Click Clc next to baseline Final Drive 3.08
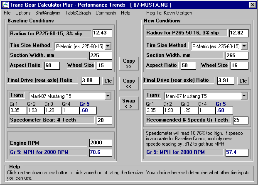The height and width of the screenshot is (185, 258). click(108, 81)
